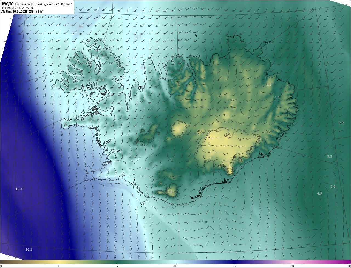Screen dimensions: 351x268
Task: Click the colorbar tick label '15'
Action: click(x=234, y=266)
